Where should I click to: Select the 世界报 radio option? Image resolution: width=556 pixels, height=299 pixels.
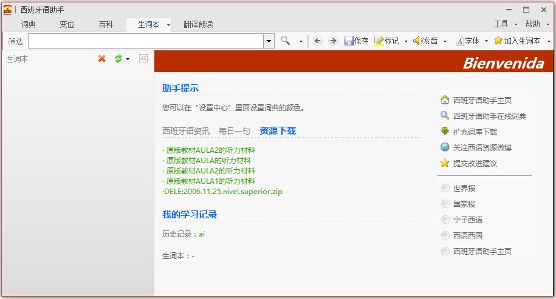click(x=445, y=189)
